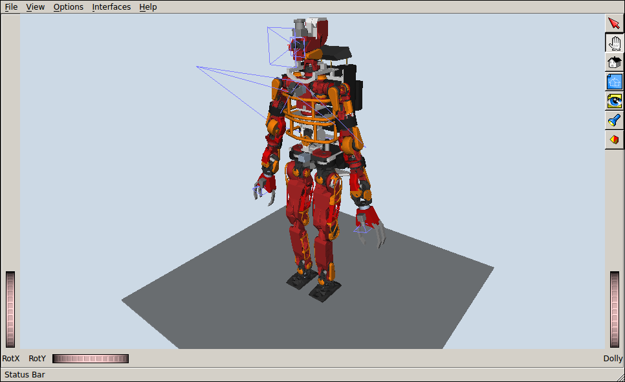Set home position with blue house icon

pos(614,82)
